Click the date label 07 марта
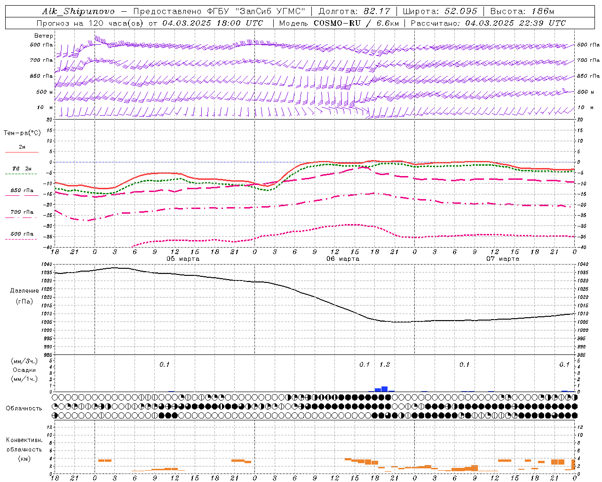 [503, 259]
